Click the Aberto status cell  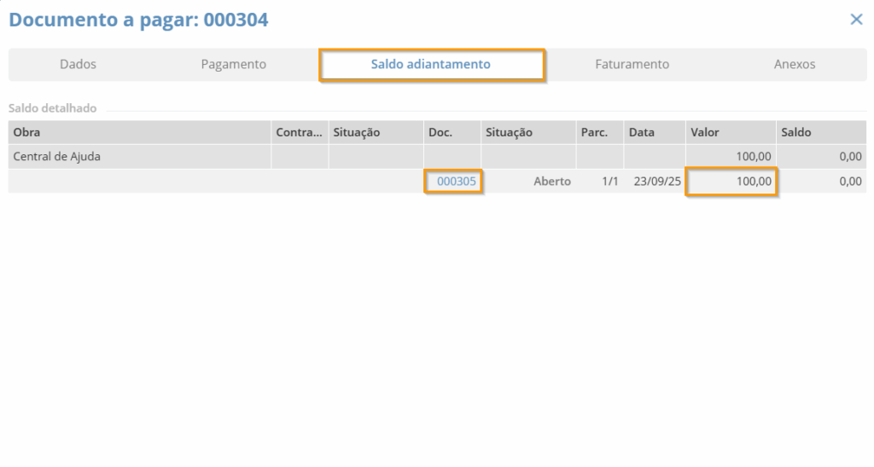point(551,182)
